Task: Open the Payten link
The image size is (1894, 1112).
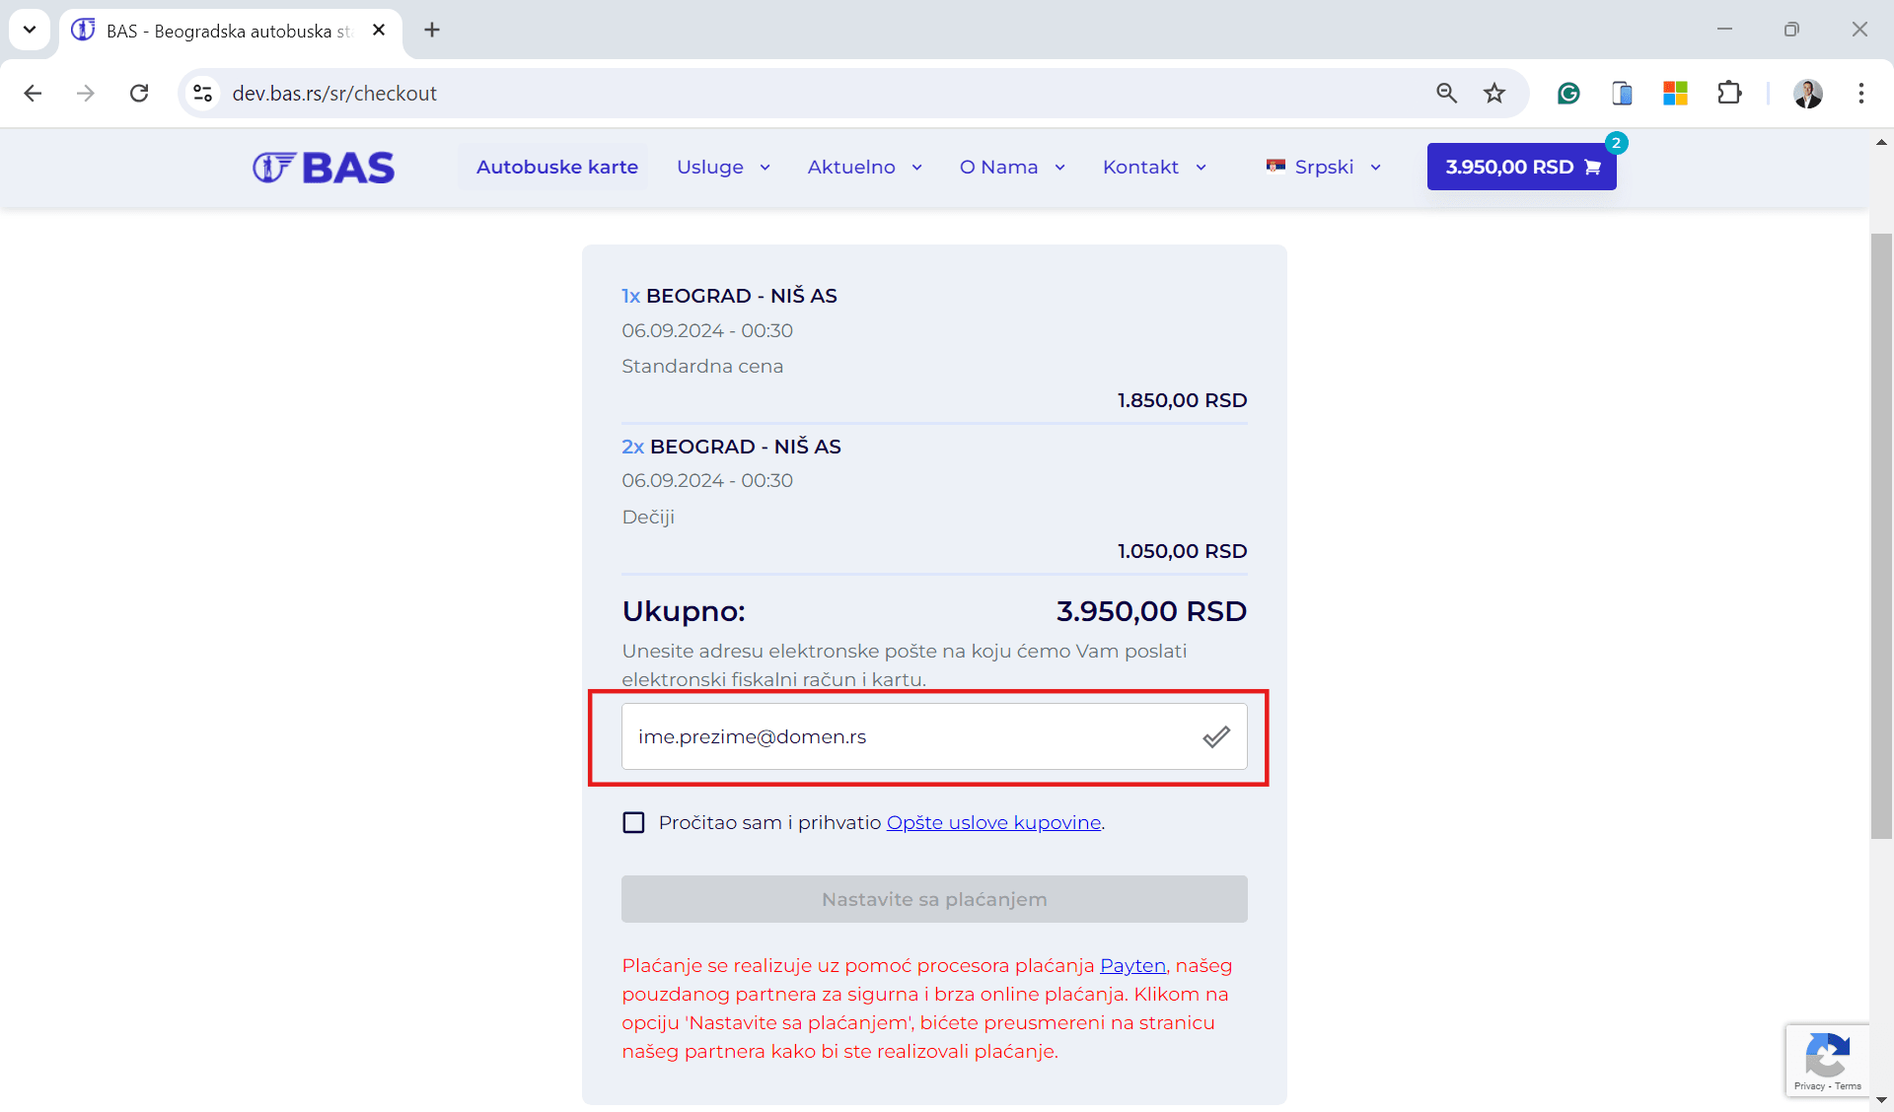Action: (x=1132, y=965)
